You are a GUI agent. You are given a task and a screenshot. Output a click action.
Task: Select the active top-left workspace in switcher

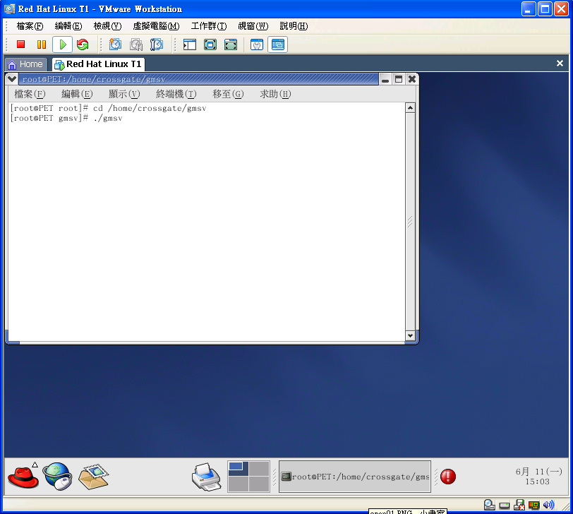238,468
